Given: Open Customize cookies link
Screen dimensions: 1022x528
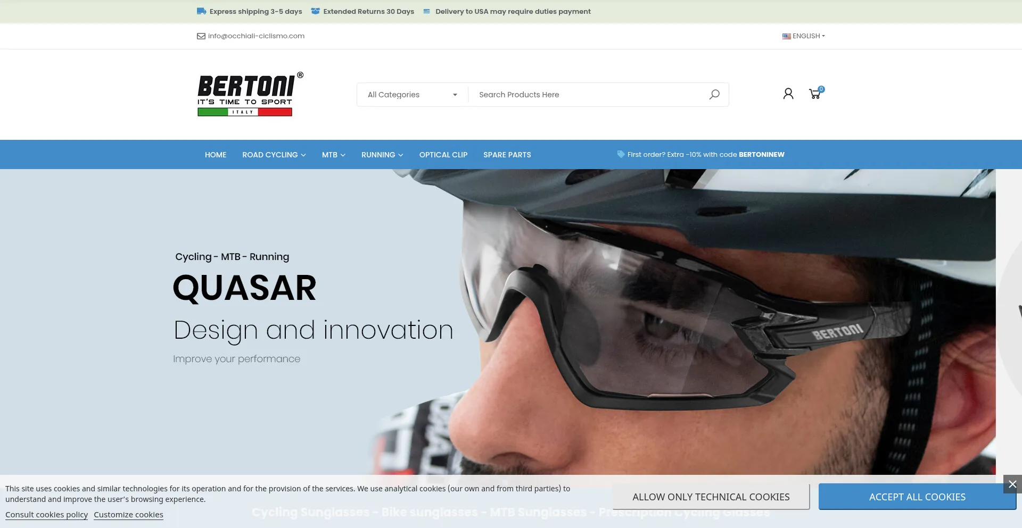Looking at the screenshot, I should pos(128,515).
